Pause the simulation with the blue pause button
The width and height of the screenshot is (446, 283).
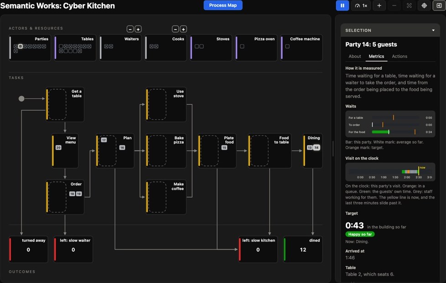click(342, 5)
